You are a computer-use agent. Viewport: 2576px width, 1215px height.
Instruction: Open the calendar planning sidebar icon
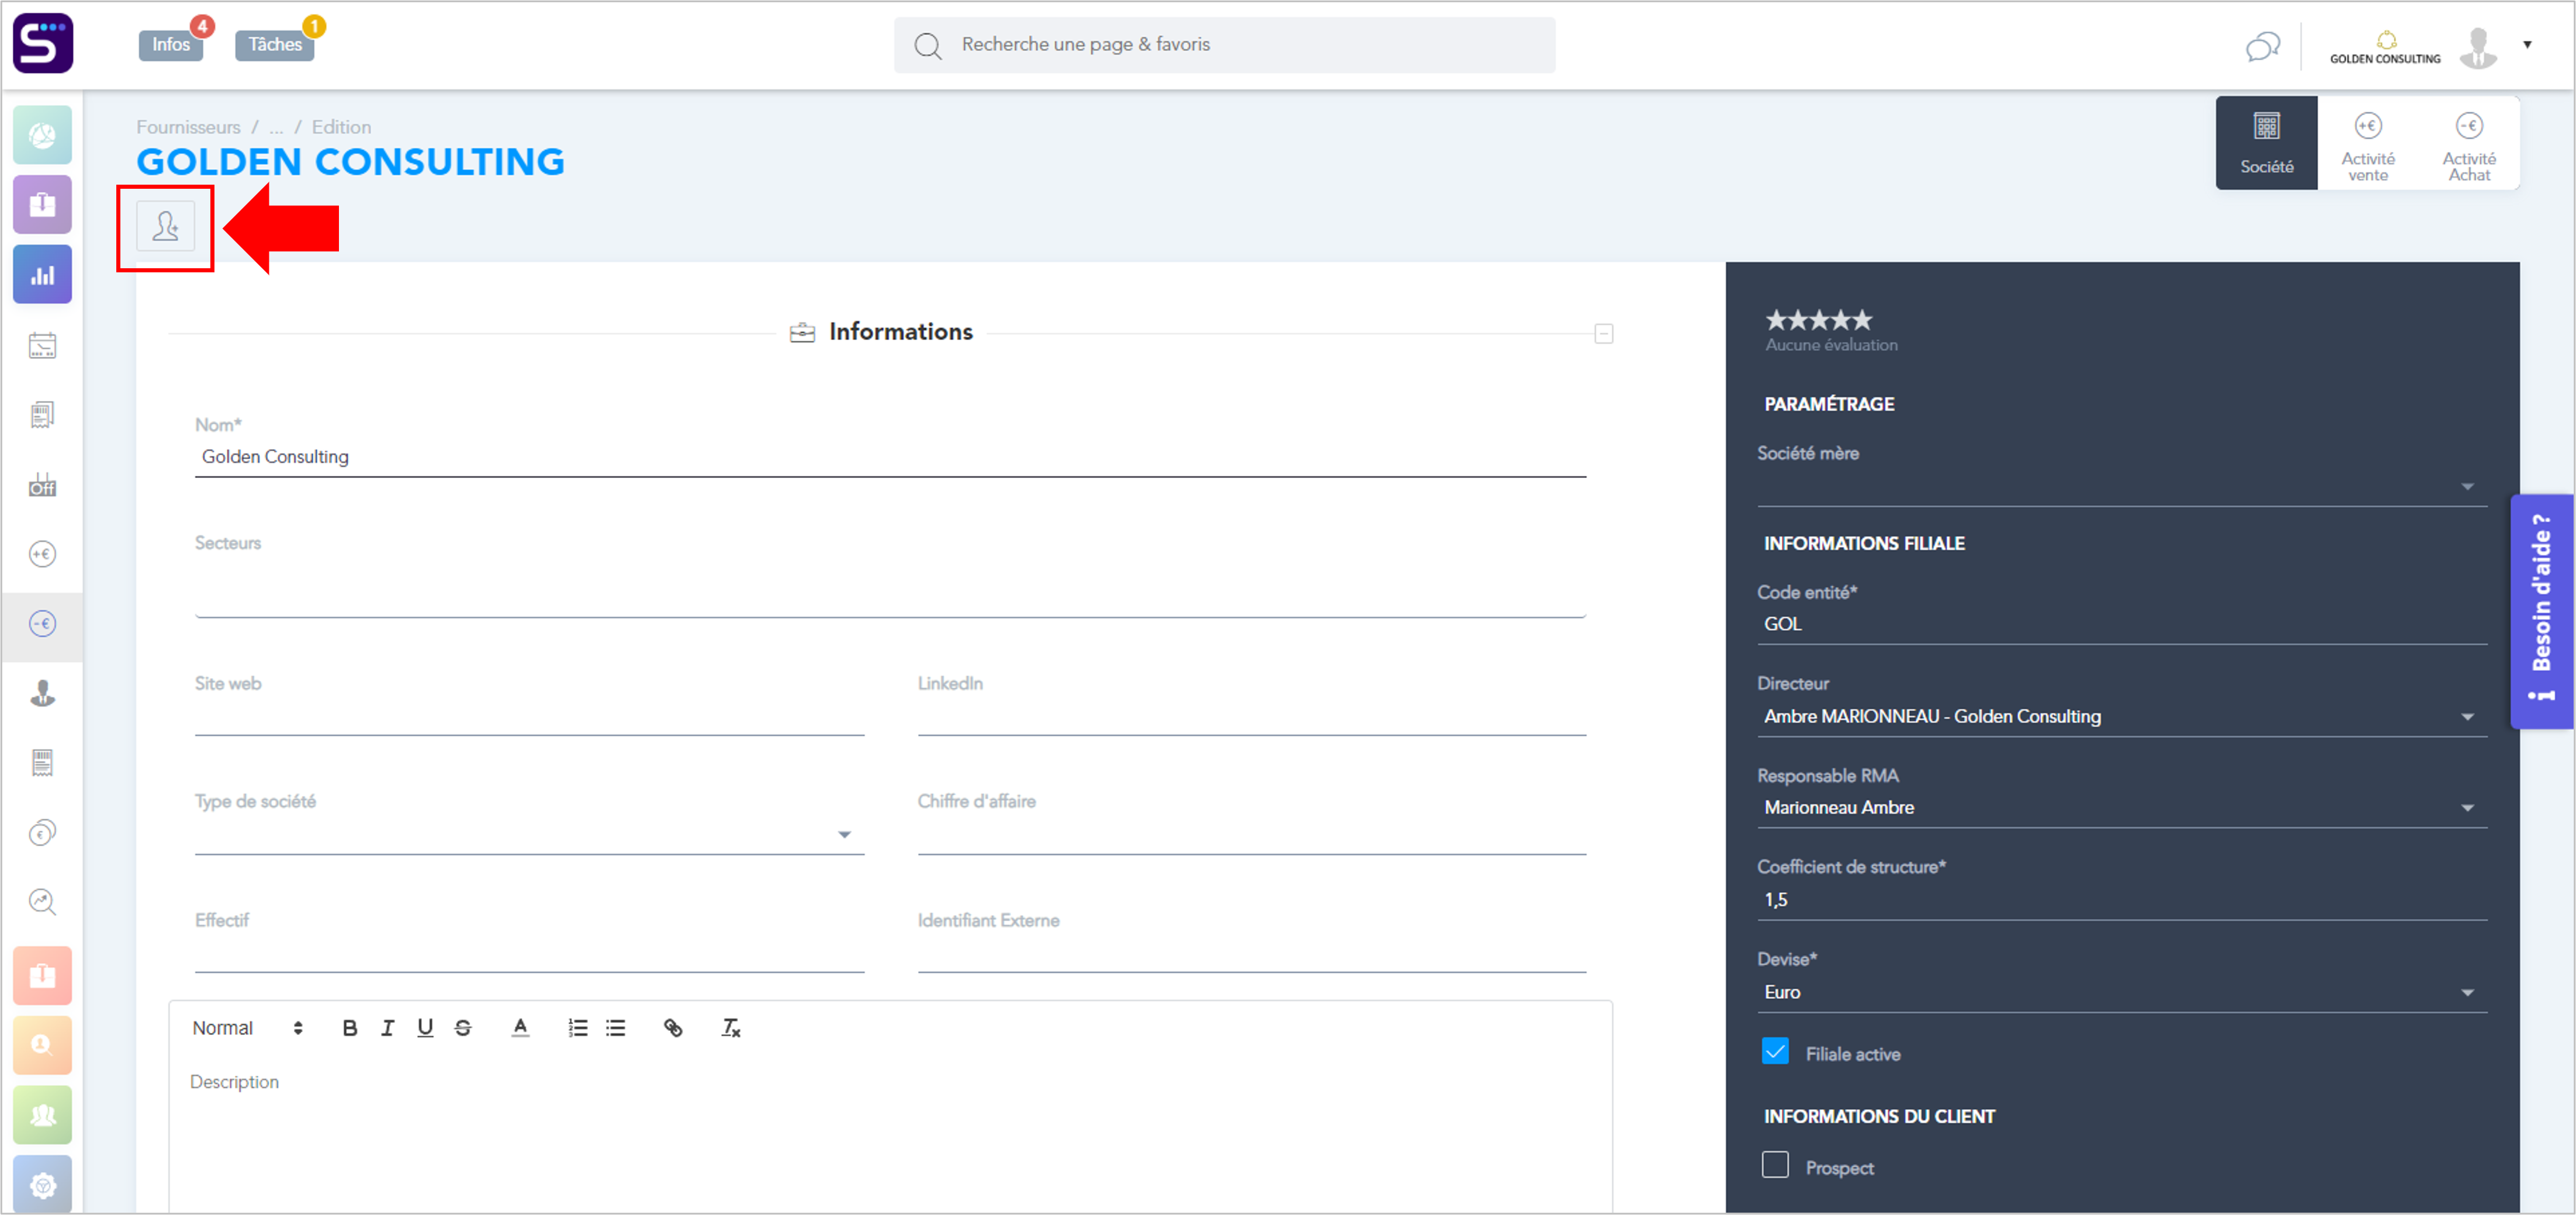pos(42,345)
